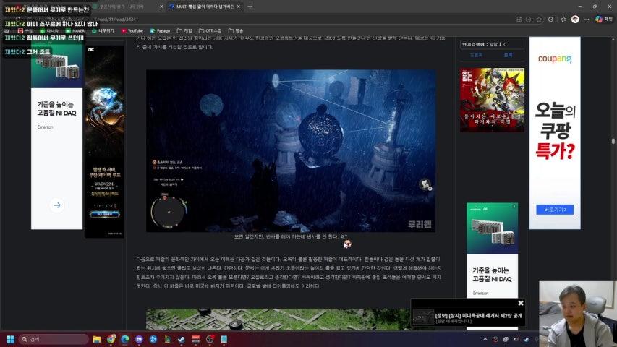The height and width of the screenshot is (347, 617).
Task: Click the arrow button on the NI DAQ ad
Action: 56,205
